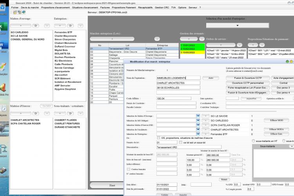
Task: Add a Maître d'ouvrage with the wide plus button
Action: click(21, 26)
